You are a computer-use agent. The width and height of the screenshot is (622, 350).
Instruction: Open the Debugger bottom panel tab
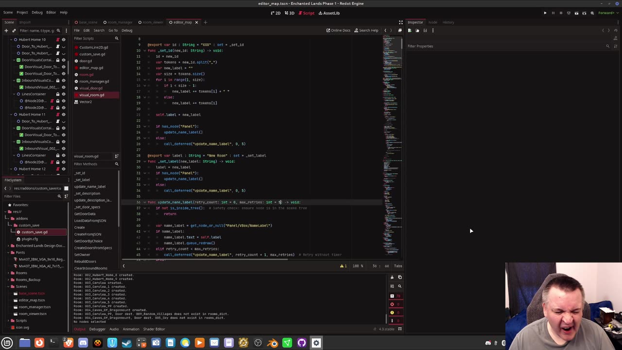pyautogui.click(x=97, y=329)
